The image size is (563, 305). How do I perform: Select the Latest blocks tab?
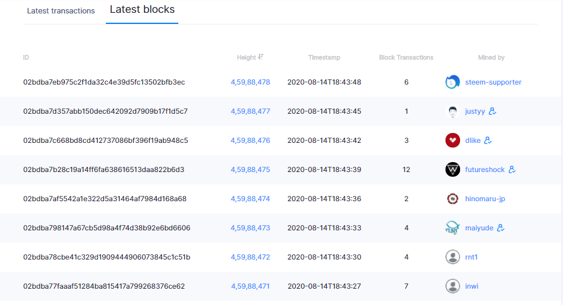coord(142,10)
